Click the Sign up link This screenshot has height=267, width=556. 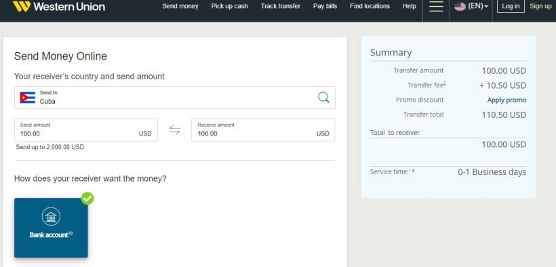[541, 6]
